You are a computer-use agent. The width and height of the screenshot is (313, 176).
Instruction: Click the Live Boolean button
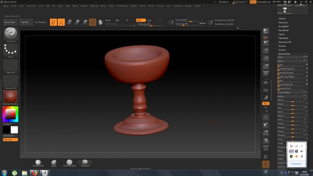point(41,22)
